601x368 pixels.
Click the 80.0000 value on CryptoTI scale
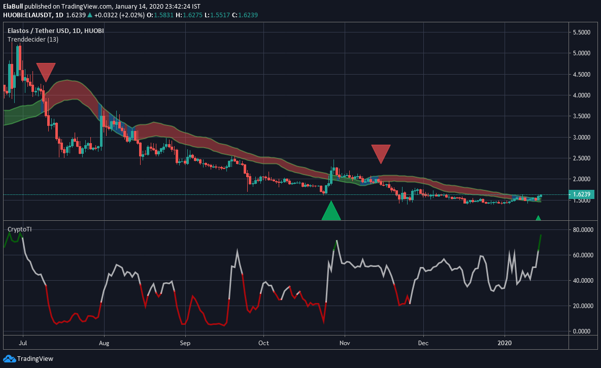tap(583, 229)
